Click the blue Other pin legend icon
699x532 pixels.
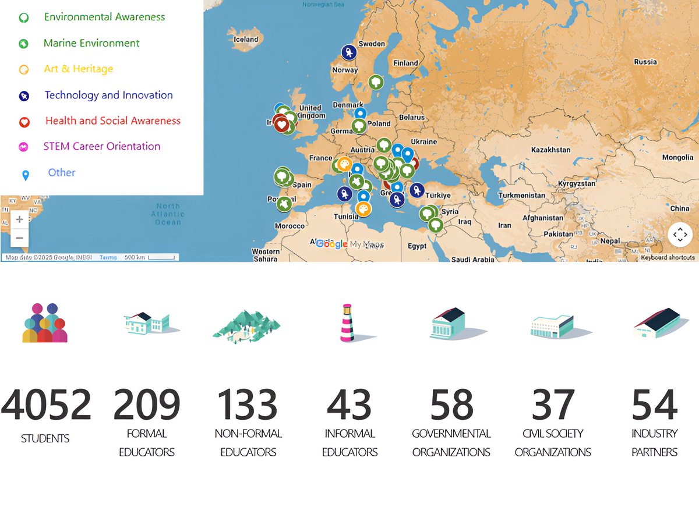25,175
